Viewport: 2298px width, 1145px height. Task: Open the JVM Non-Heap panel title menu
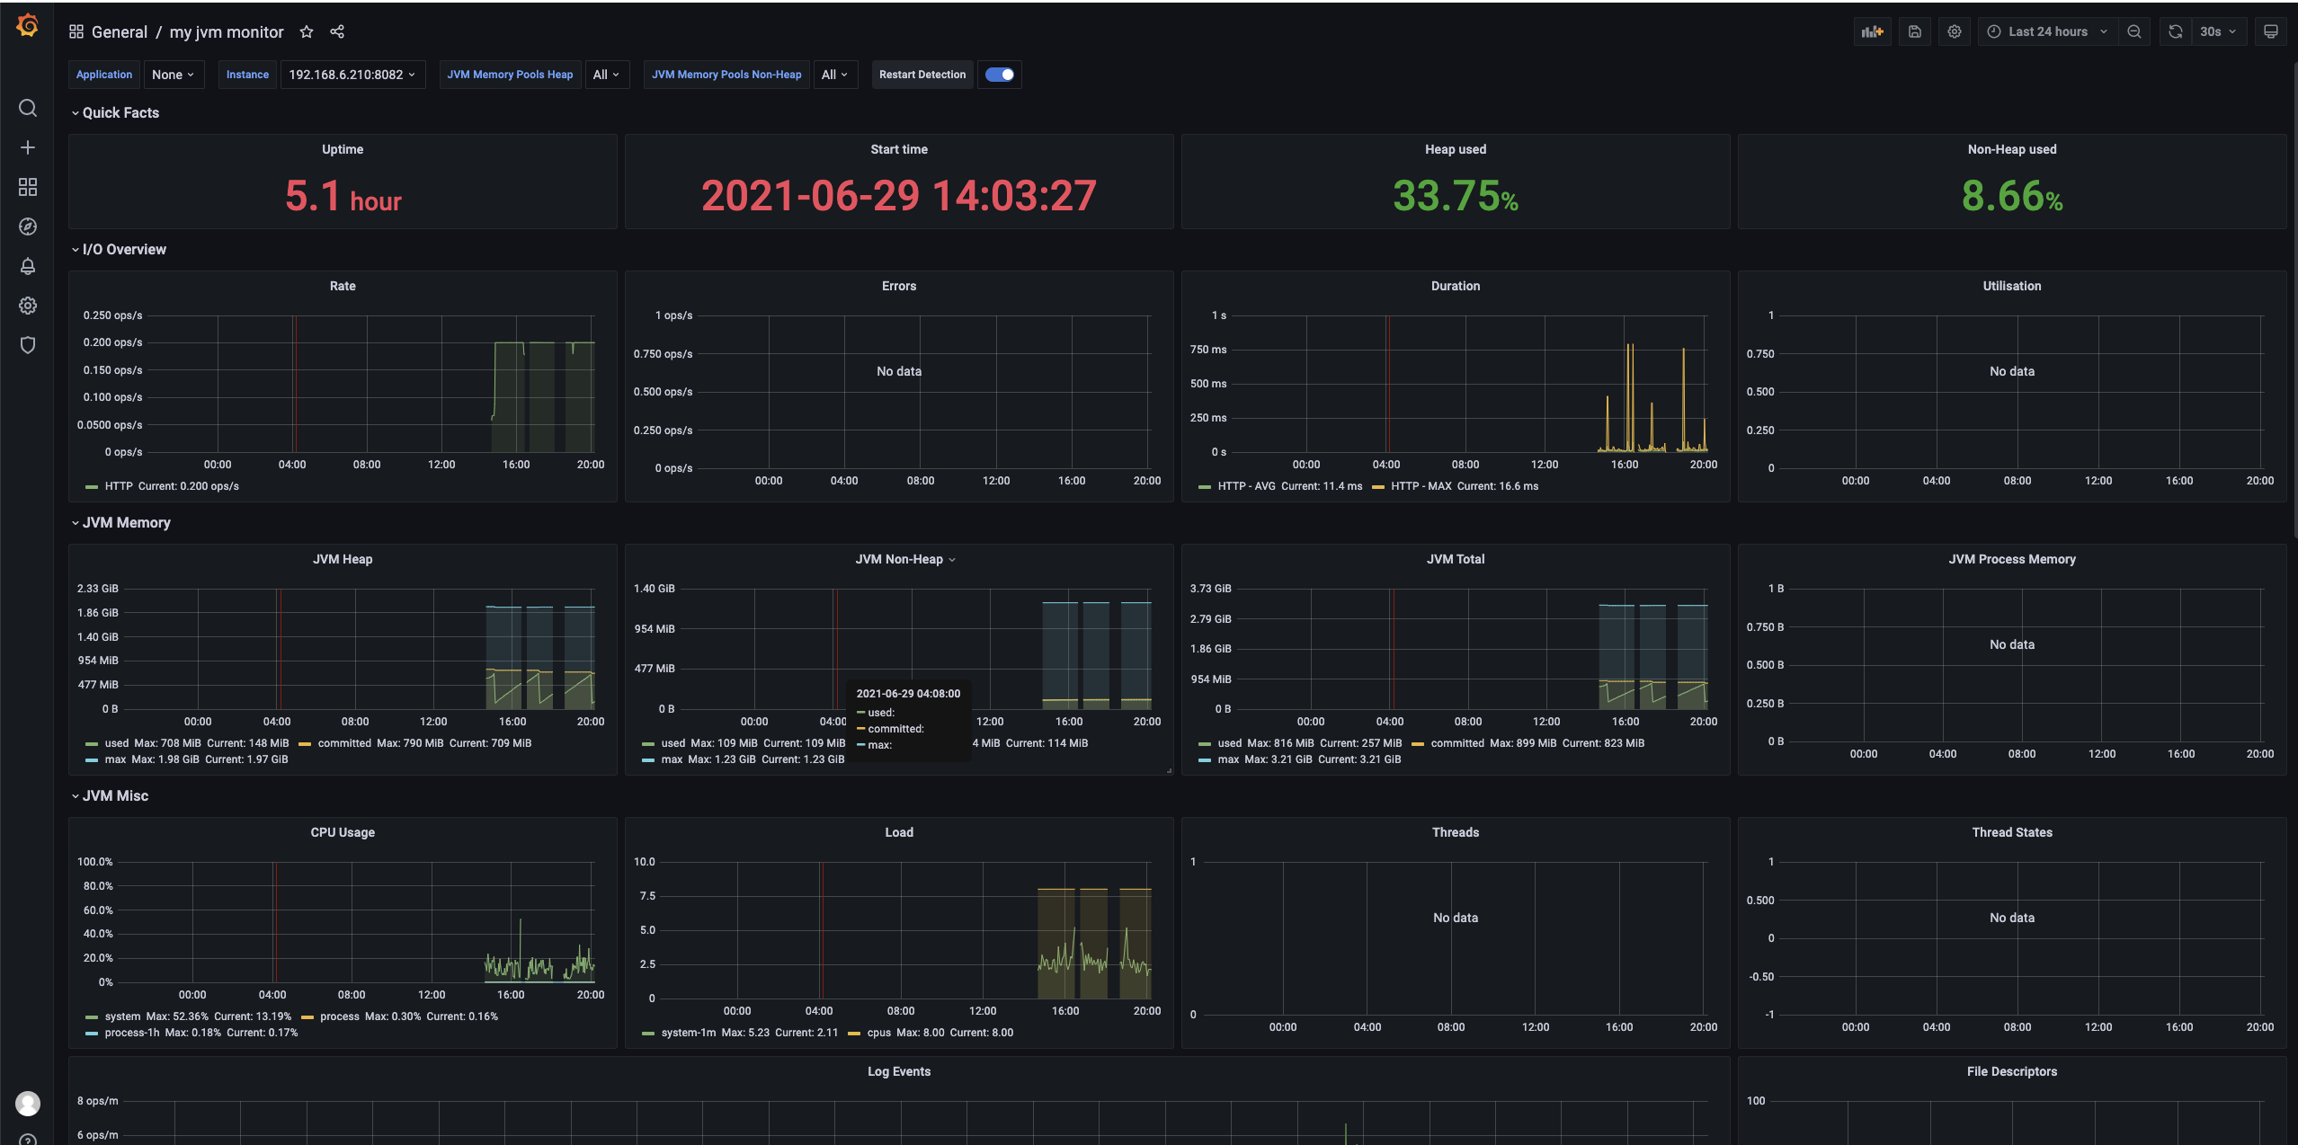click(x=899, y=559)
